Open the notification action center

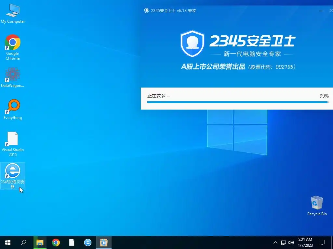coord(322,243)
